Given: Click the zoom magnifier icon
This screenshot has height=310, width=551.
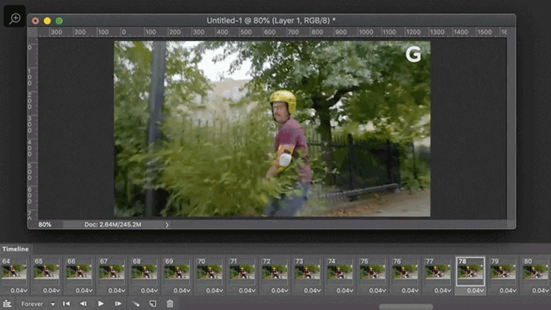Looking at the screenshot, I should 14,19.
